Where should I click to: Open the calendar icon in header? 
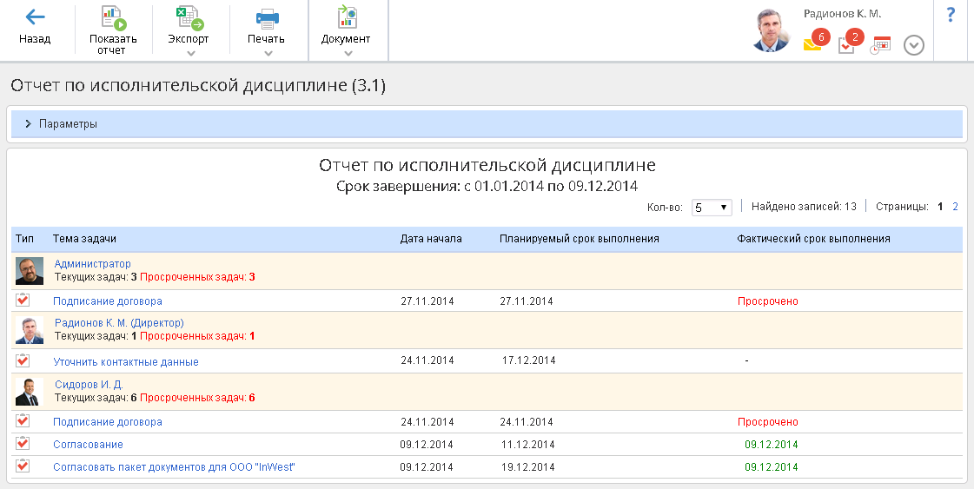880,45
